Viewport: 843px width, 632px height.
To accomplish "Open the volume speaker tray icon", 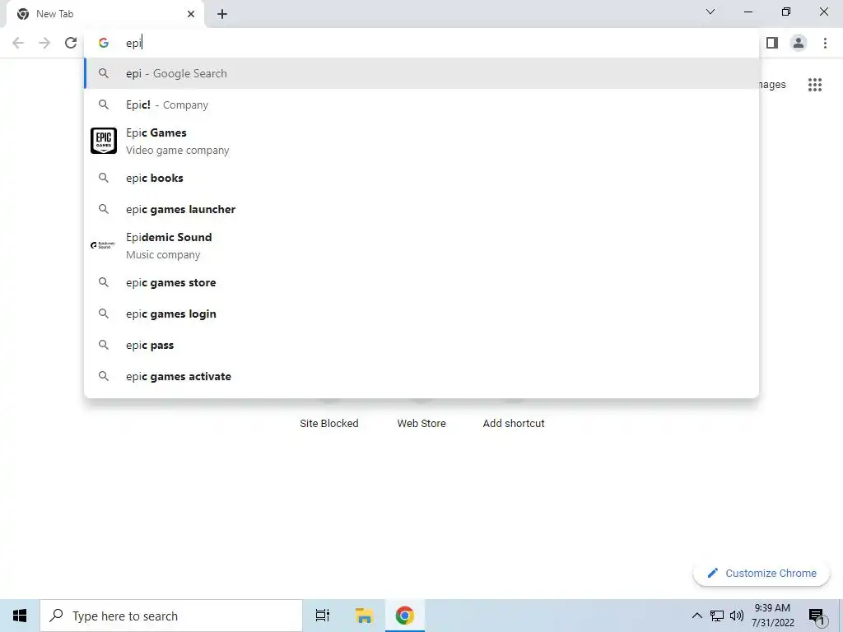I will (x=737, y=616).
